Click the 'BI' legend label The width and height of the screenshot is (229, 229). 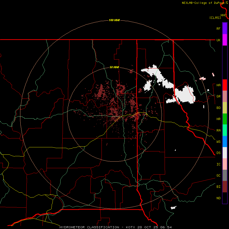click(x=218, y=187)
